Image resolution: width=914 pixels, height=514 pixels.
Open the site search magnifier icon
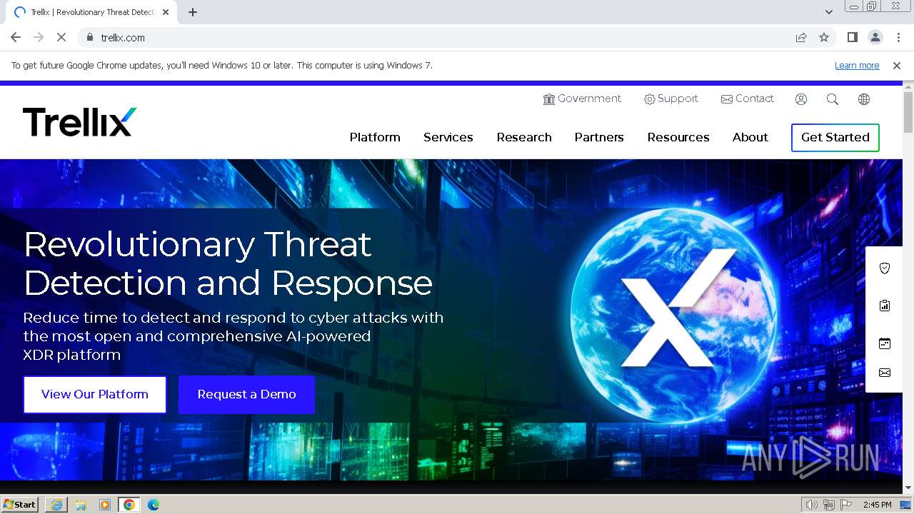833,99
